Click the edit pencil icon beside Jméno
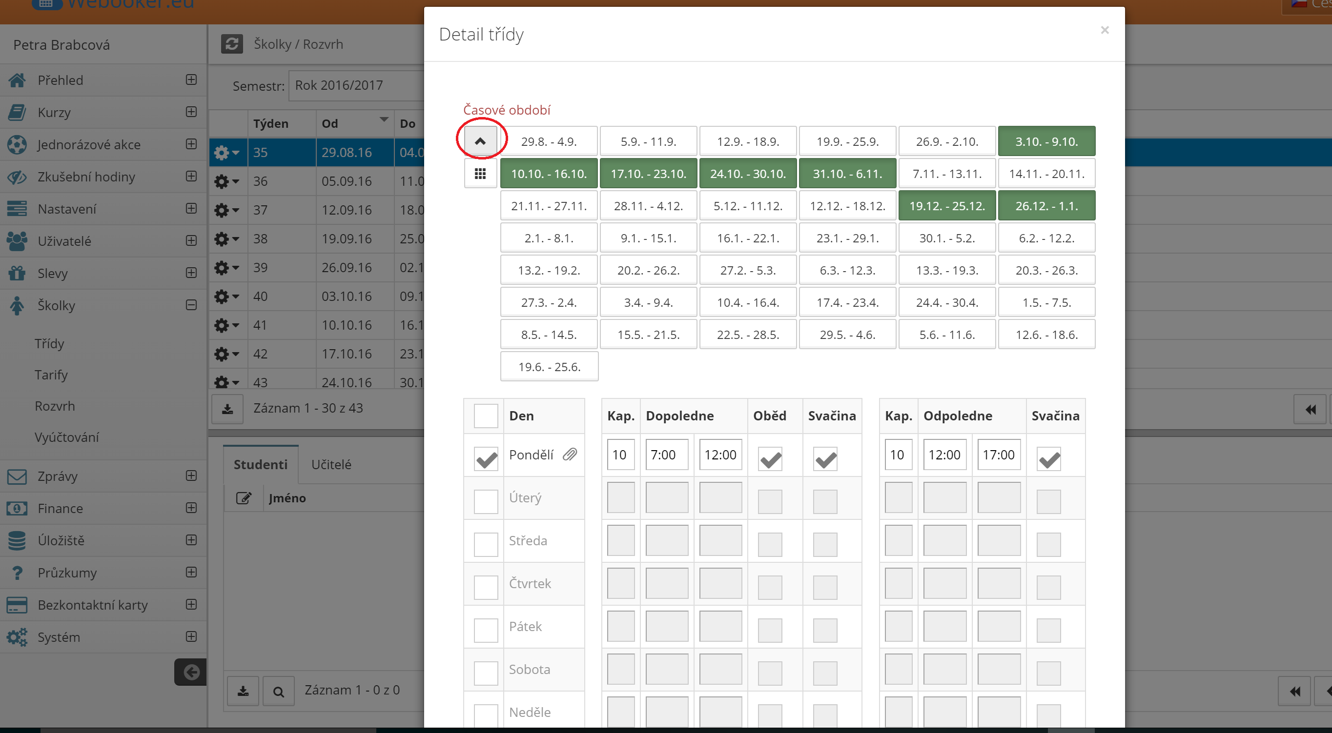This screenshot has width=1332, height=733. (244, 498)
